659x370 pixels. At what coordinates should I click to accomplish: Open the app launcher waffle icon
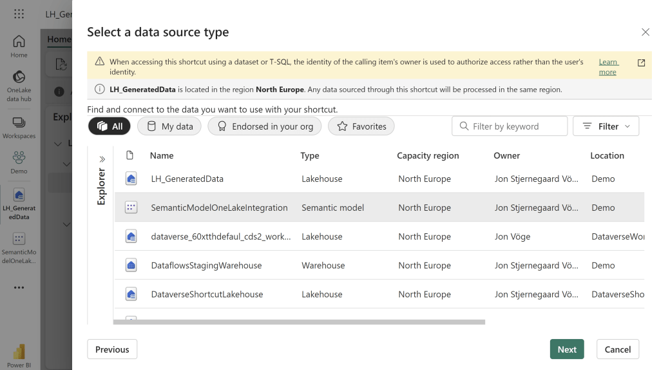(x=19, y=14)
